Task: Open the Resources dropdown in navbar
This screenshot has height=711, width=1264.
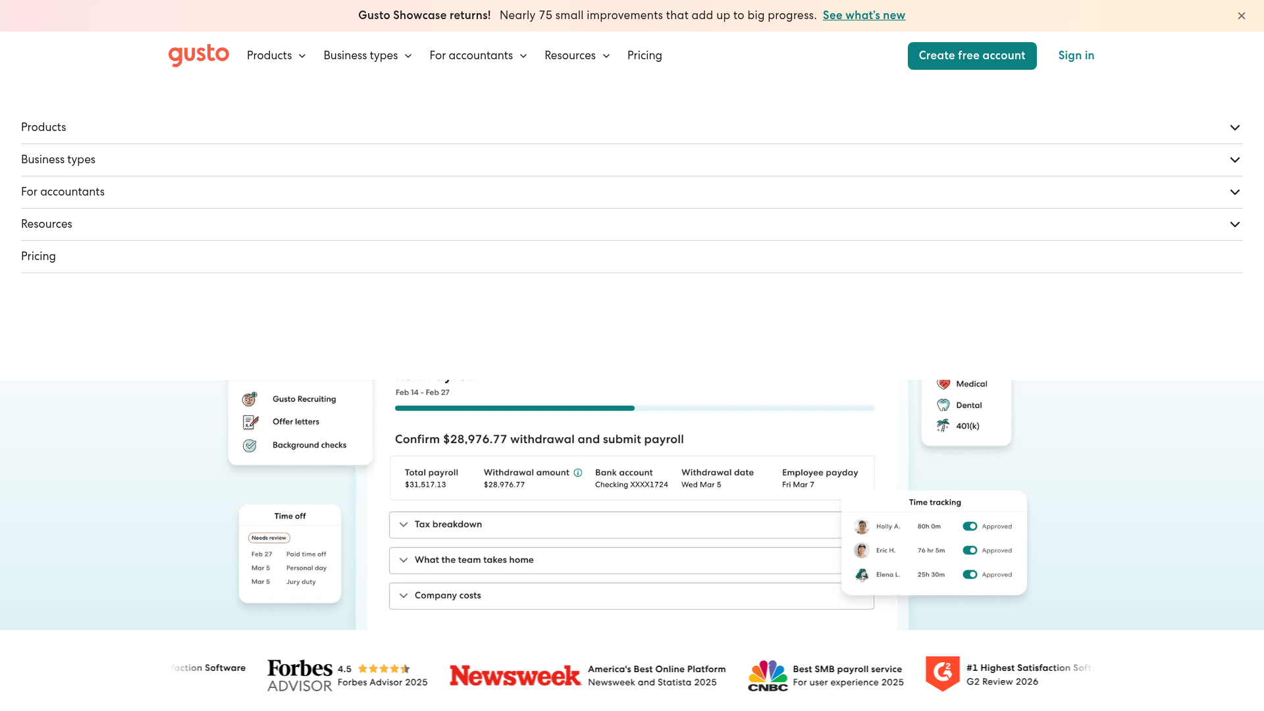Action: 577,56
